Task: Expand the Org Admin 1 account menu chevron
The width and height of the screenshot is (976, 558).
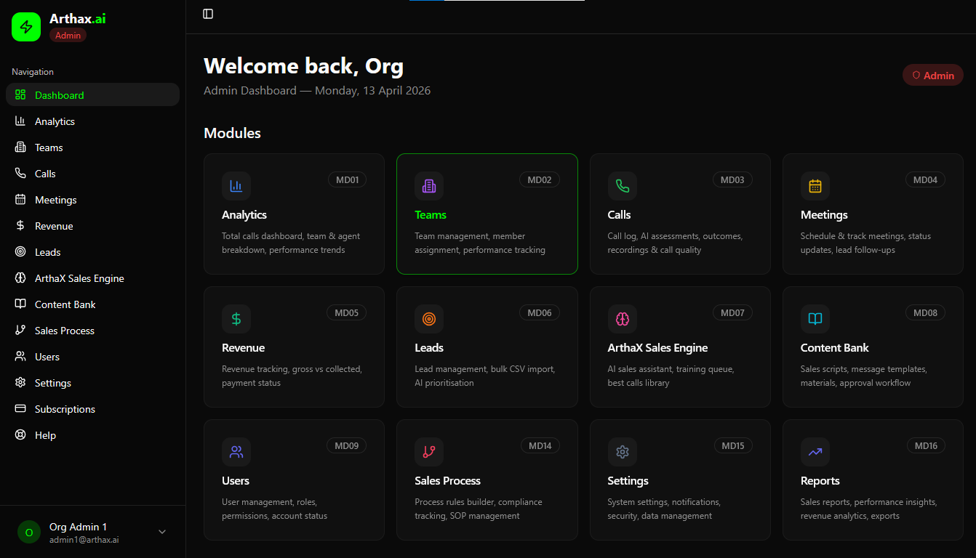Action: click(x=162, y=532)
